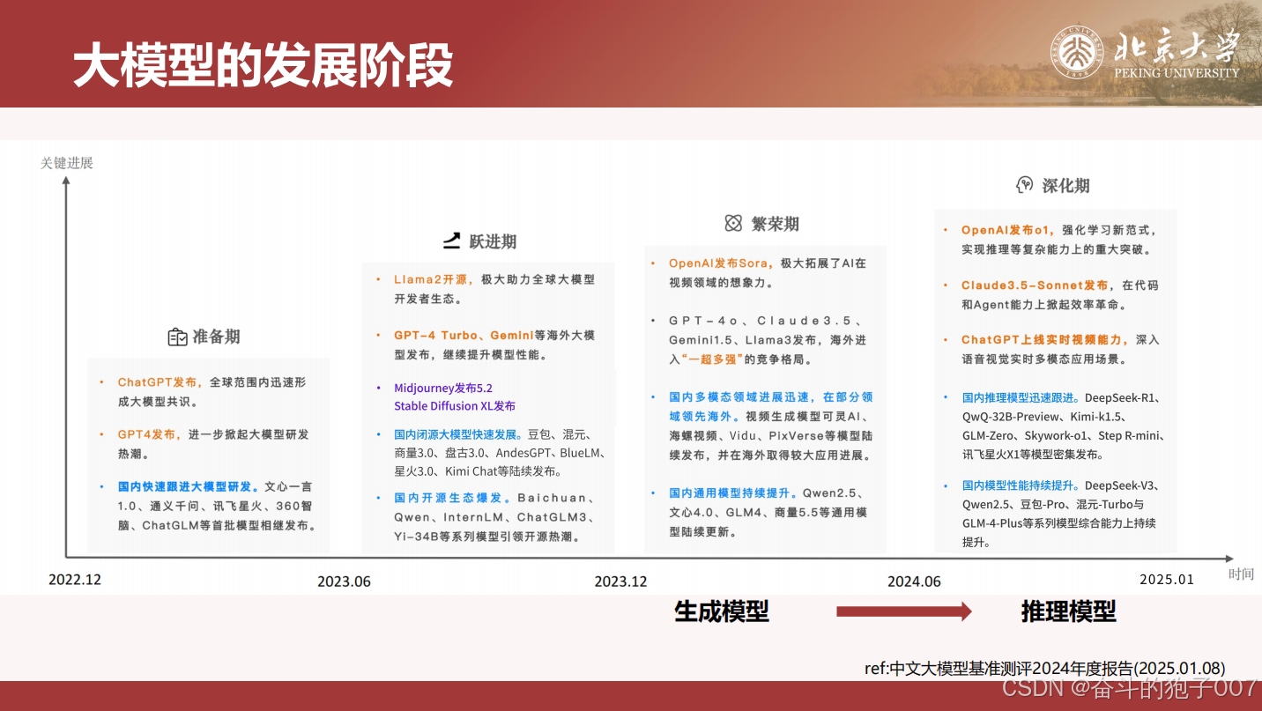Click the 2025.01 timeline date
The image size is (1262, 711).
[x=1167, y=579]
